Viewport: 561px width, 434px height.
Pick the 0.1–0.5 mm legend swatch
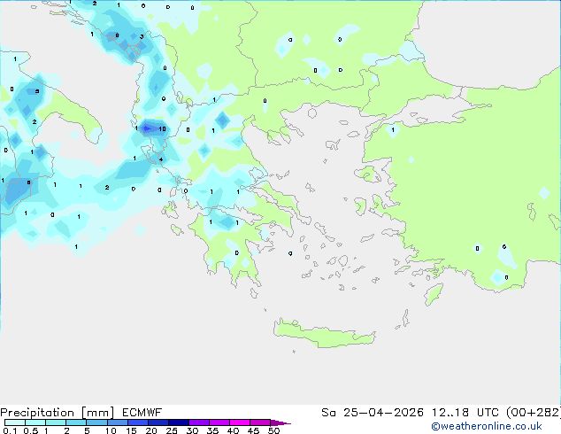(15, 422)
